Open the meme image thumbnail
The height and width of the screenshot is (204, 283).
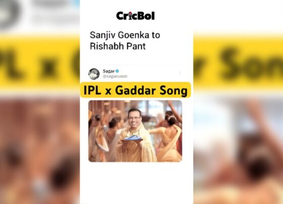click(x=135, y=131)
